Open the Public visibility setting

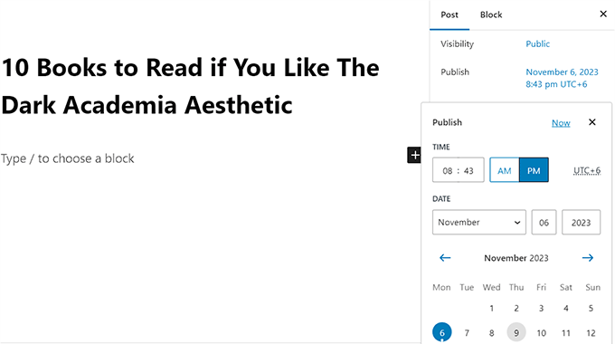pyautogui.click(x=538, y=43)
